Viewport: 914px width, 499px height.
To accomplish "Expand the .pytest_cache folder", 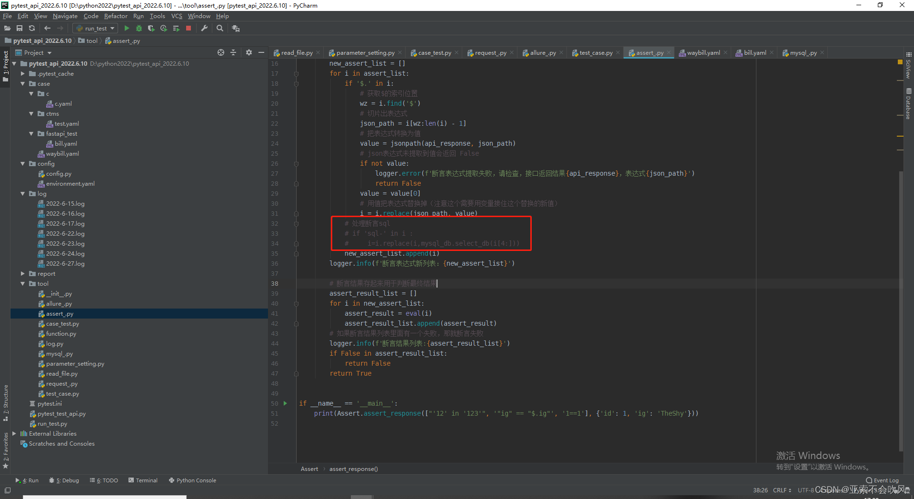I will 22,74.
